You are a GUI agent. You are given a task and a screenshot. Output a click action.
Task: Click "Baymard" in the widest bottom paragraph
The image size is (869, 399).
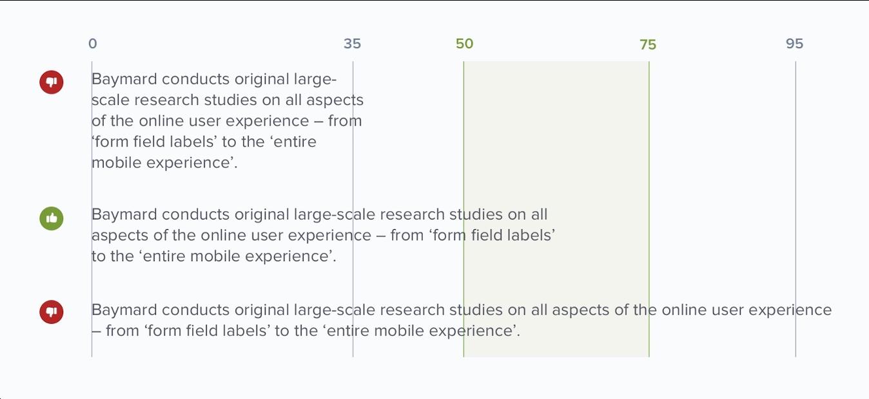pyautogui.click(x=124, y=310)
